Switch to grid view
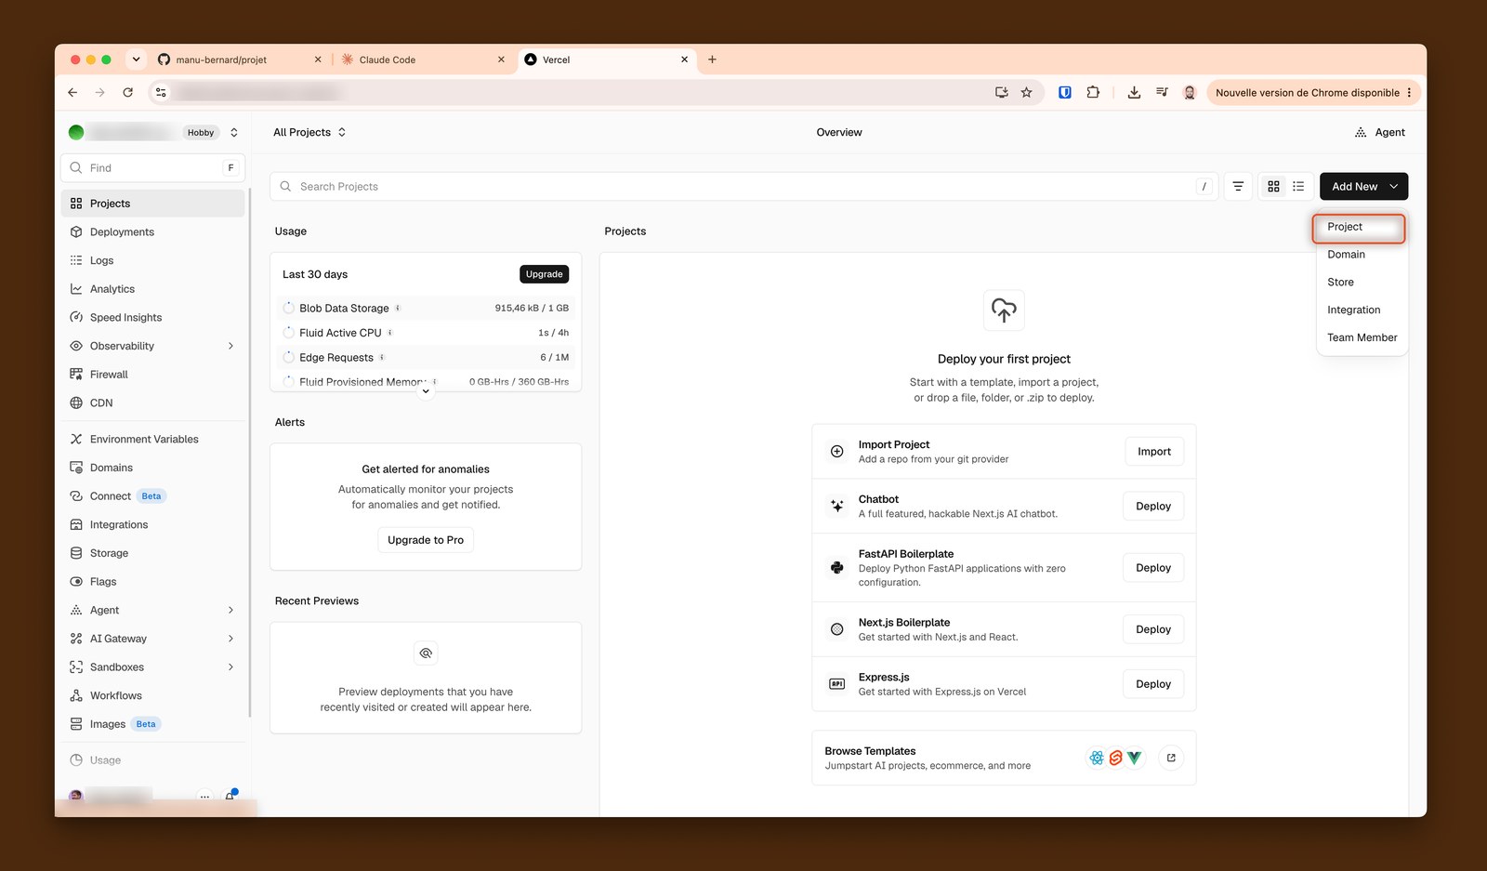 tap(1274, 187)
